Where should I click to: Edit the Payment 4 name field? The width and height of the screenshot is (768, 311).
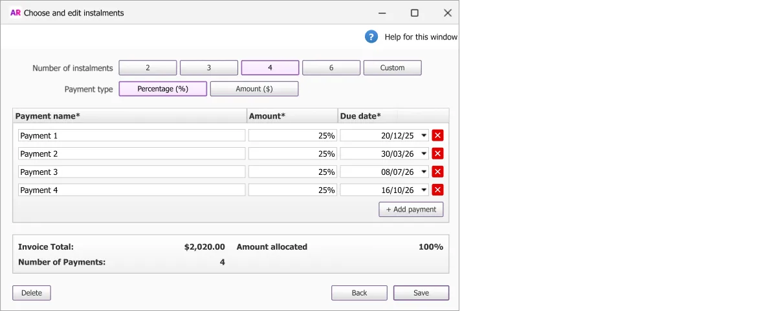pos(132,190)
